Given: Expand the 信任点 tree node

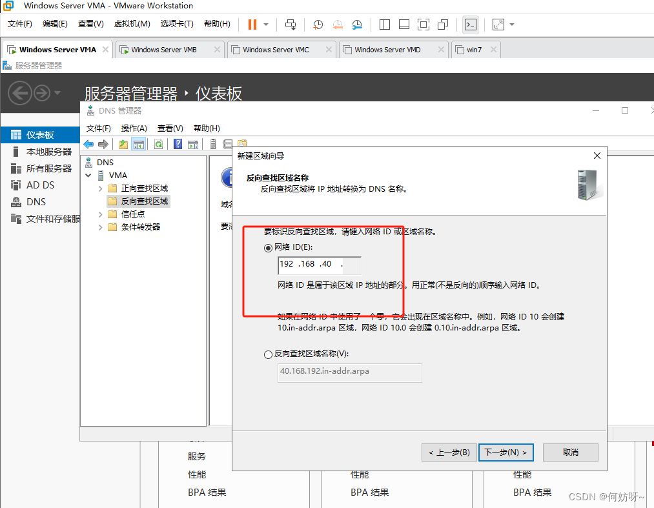Looking at the screenshot, I should [100, 214].
